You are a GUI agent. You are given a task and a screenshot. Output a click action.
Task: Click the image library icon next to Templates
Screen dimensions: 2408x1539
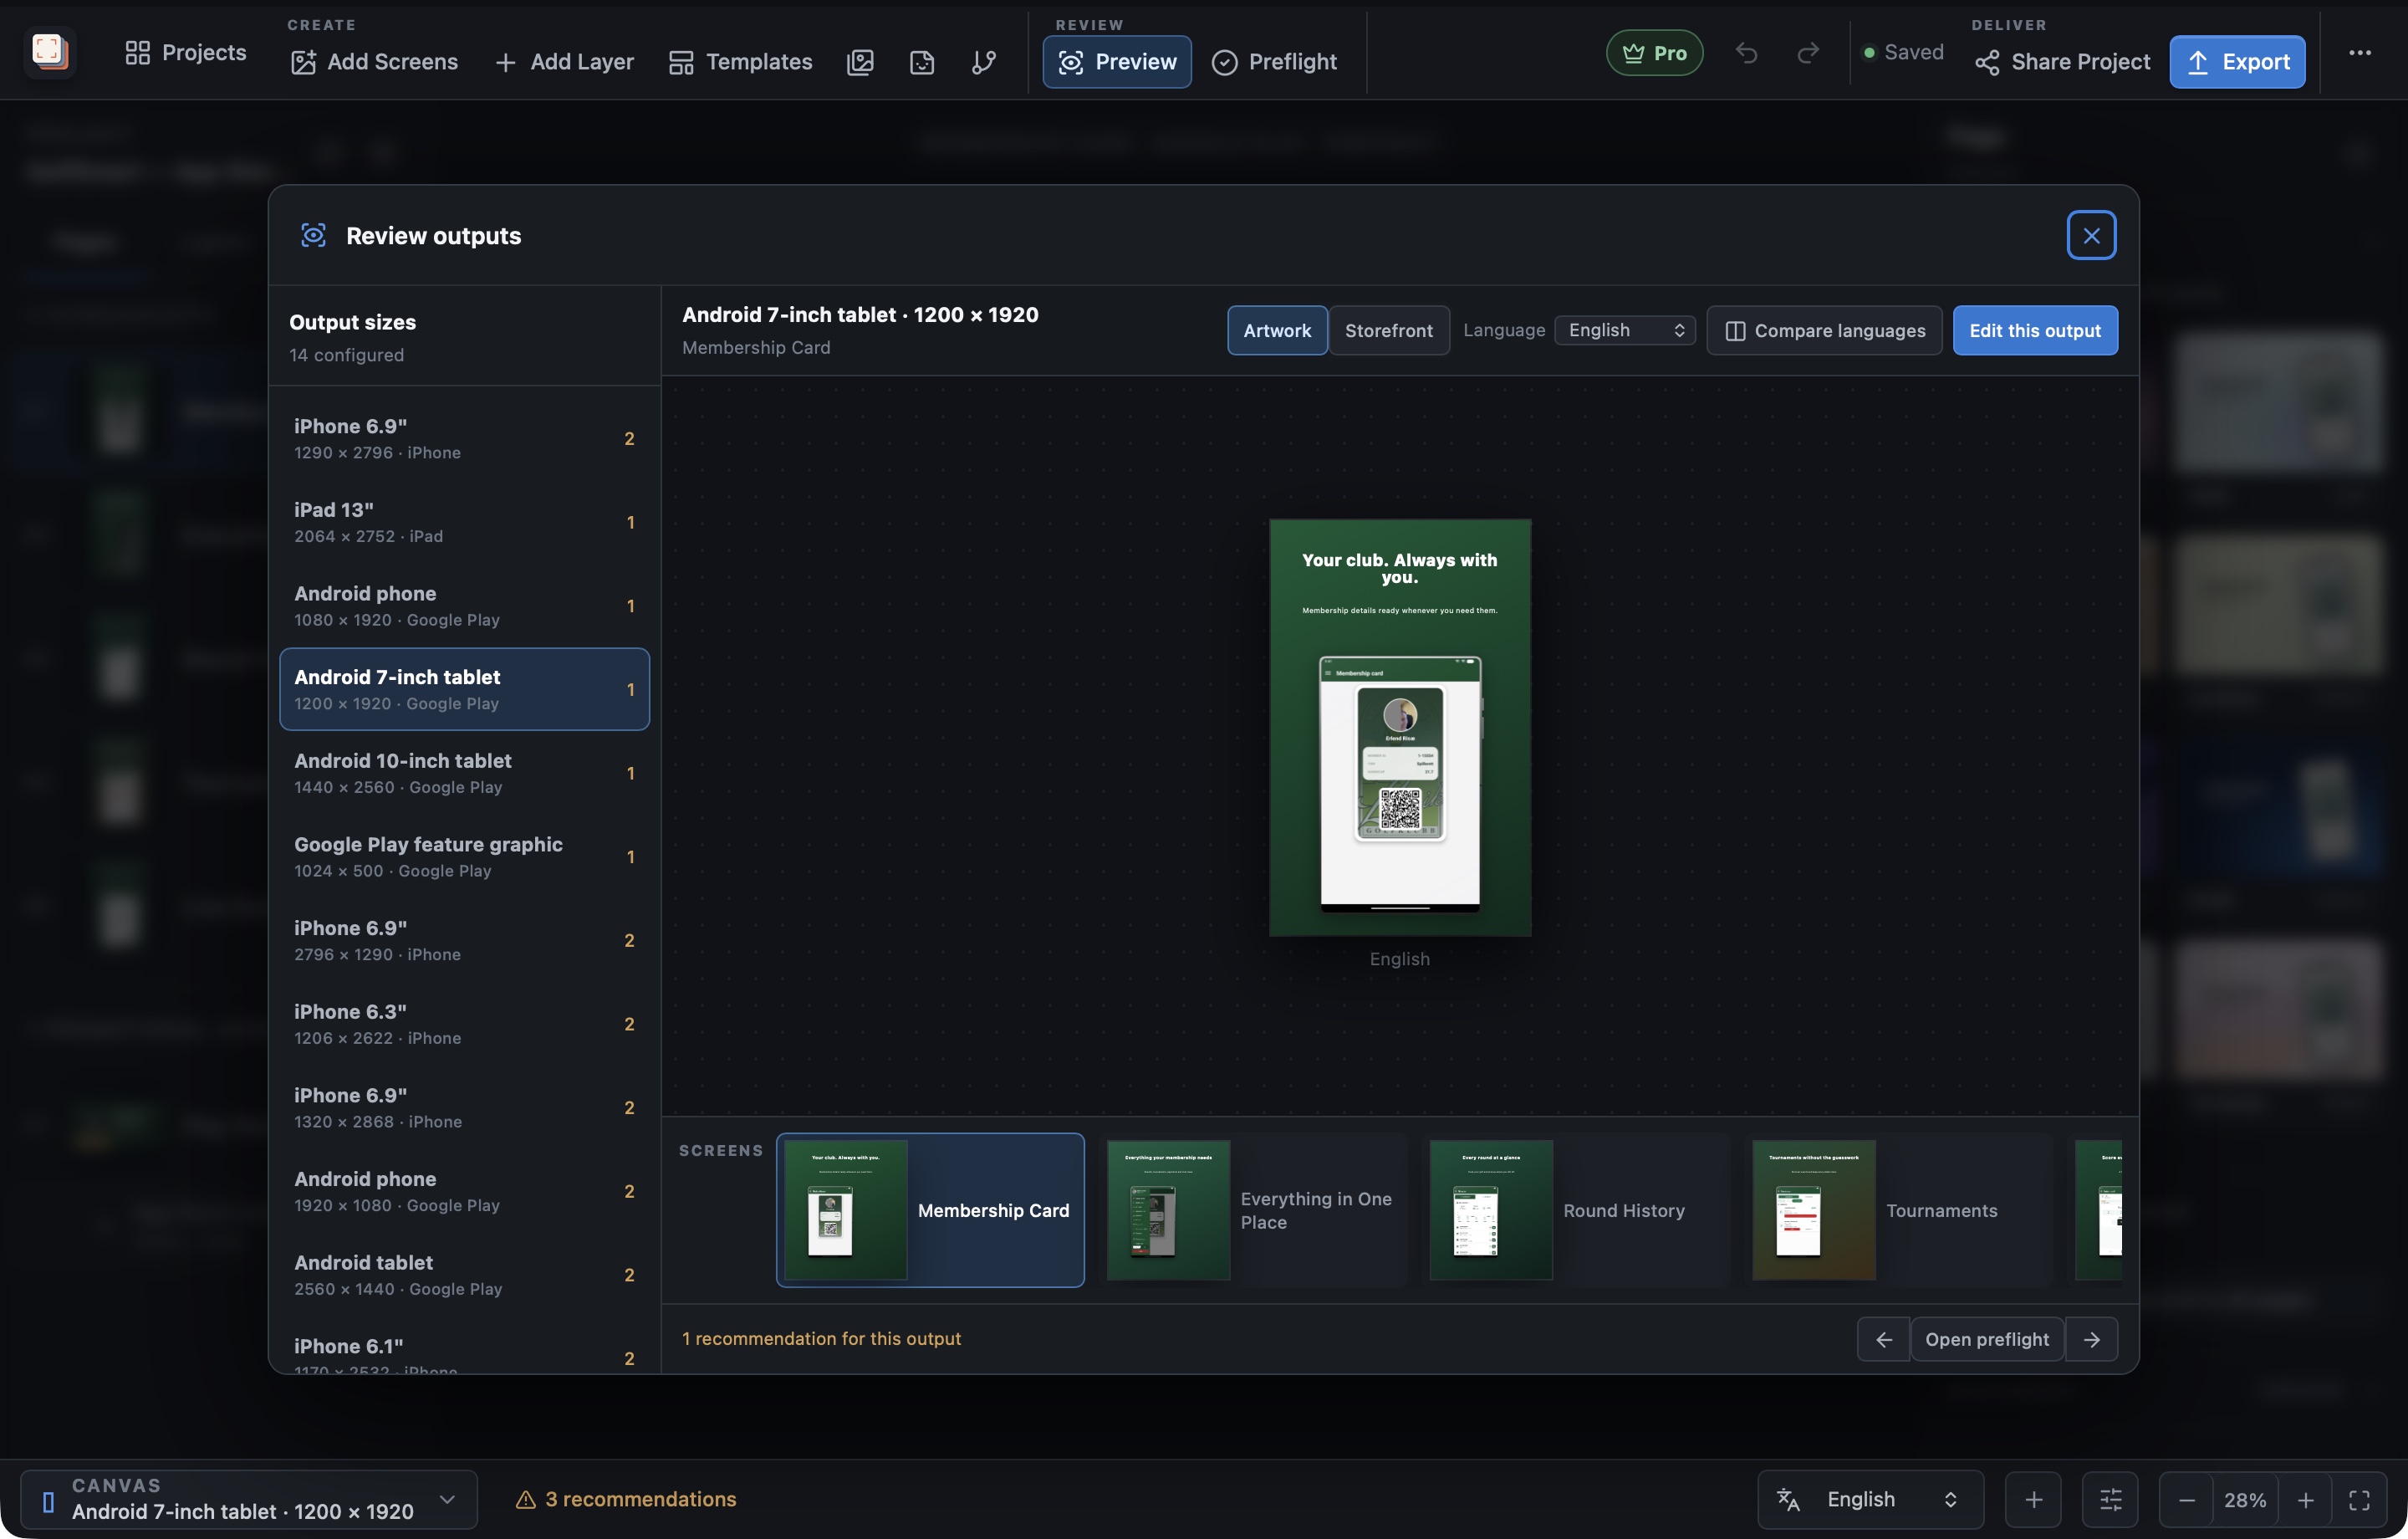pos(860,62)
